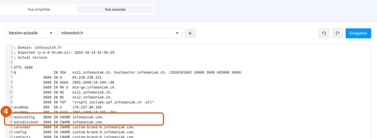Click the calendar CNAME record line
Image resolution: width=377 pixels, height=138 pixels.
click(x=74, y=127)
